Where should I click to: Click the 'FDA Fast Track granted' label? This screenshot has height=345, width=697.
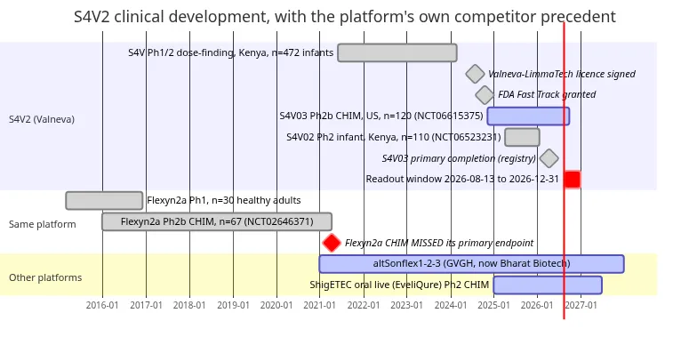pyautogui.click(x=547, y=94)
